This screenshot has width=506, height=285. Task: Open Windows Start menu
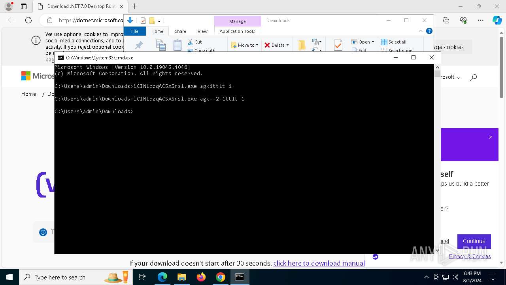(x=9, y=277)
